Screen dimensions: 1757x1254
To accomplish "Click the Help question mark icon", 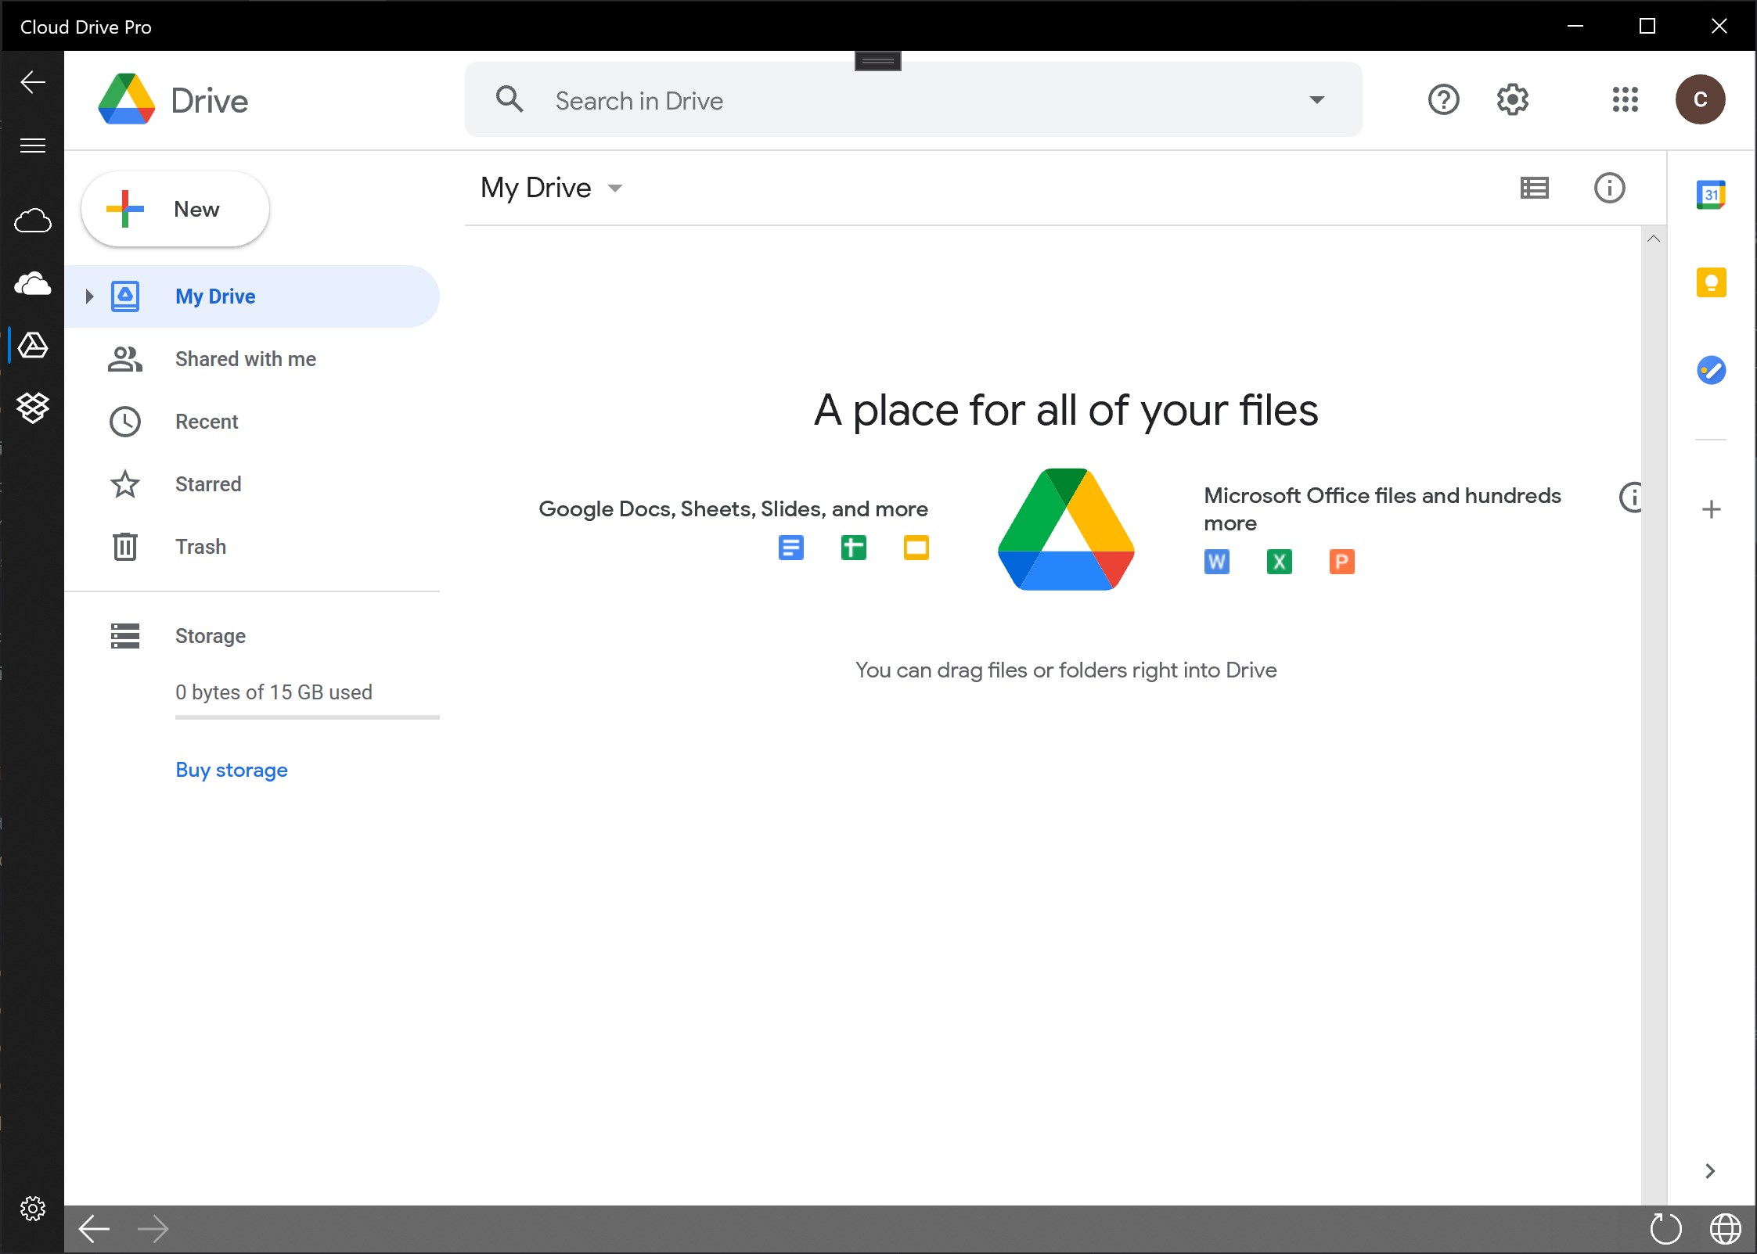I will click(x=1443, y=99).
